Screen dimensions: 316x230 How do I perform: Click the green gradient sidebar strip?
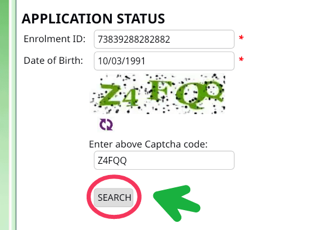click(5, 115)
